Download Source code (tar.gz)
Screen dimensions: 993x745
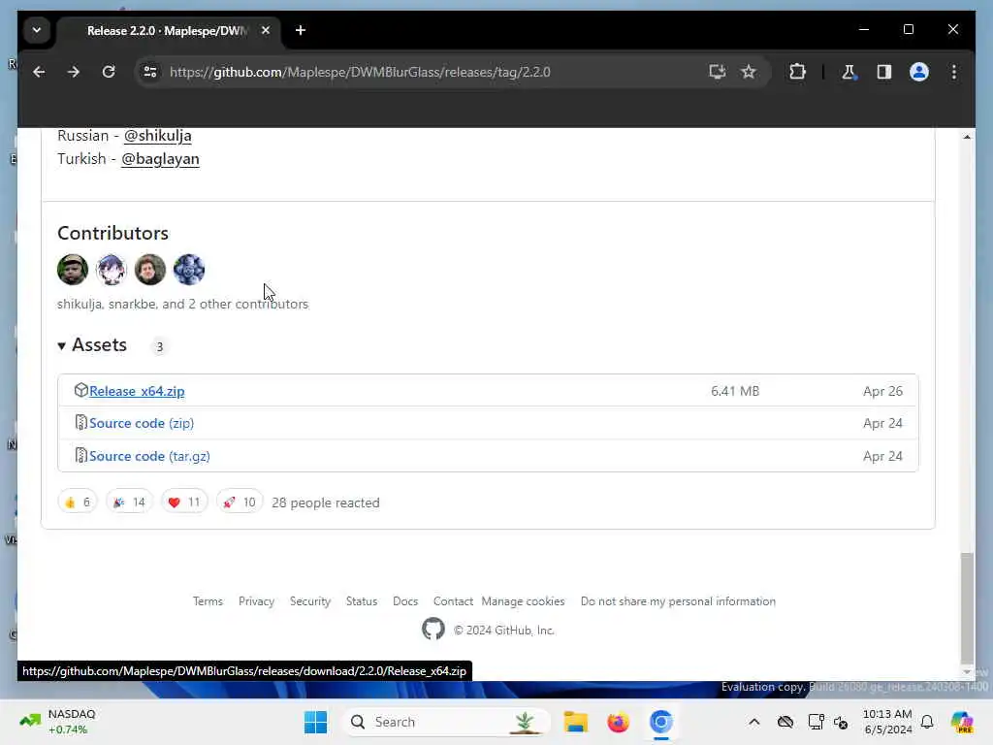coord(149,456)
